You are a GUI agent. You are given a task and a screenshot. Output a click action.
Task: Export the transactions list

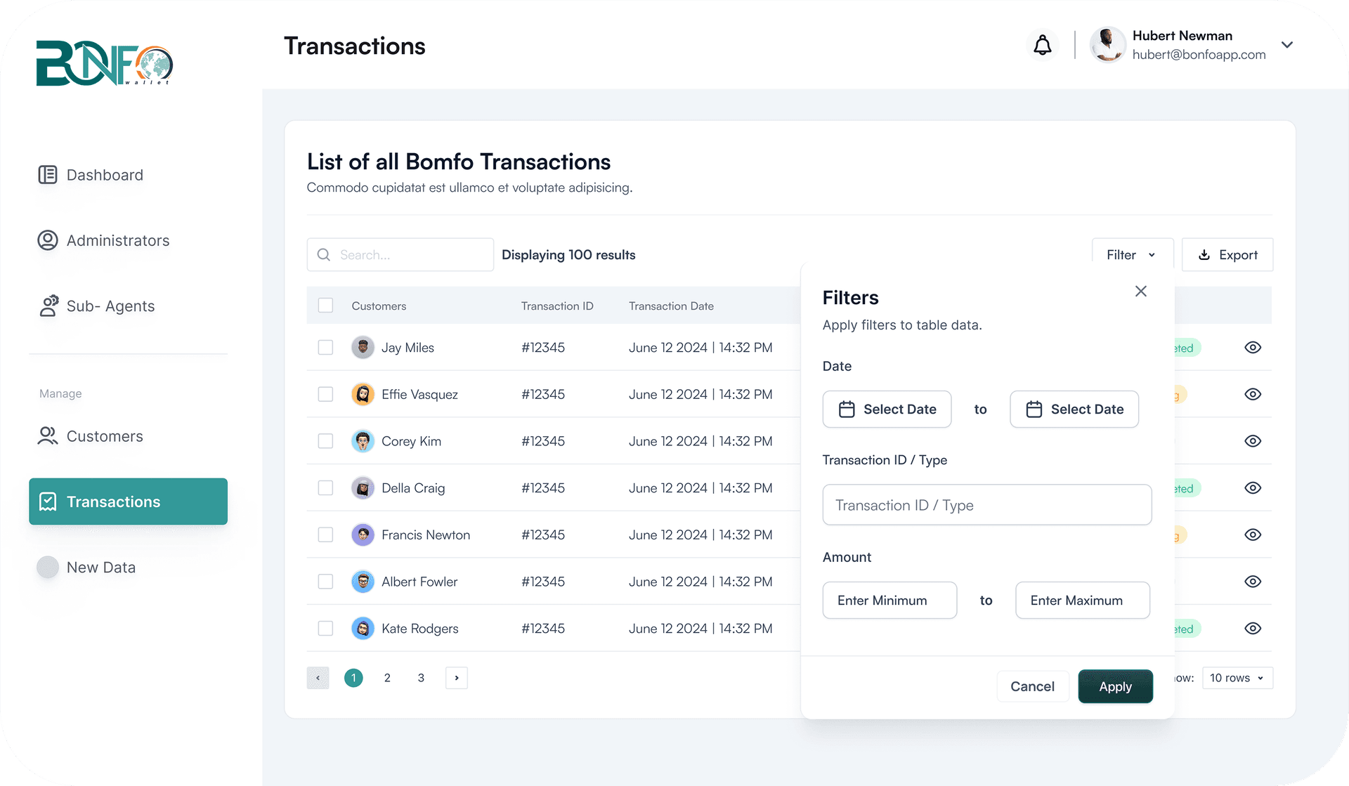[1227, 254]
